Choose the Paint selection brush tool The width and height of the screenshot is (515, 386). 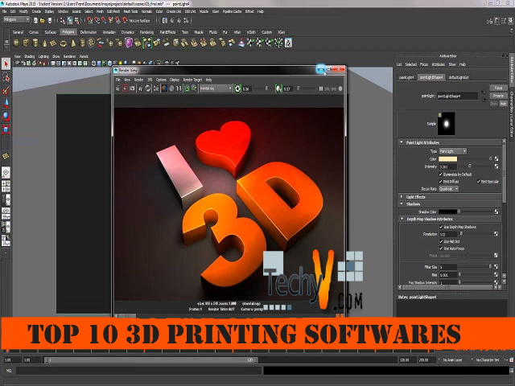[x=6, y=91]
